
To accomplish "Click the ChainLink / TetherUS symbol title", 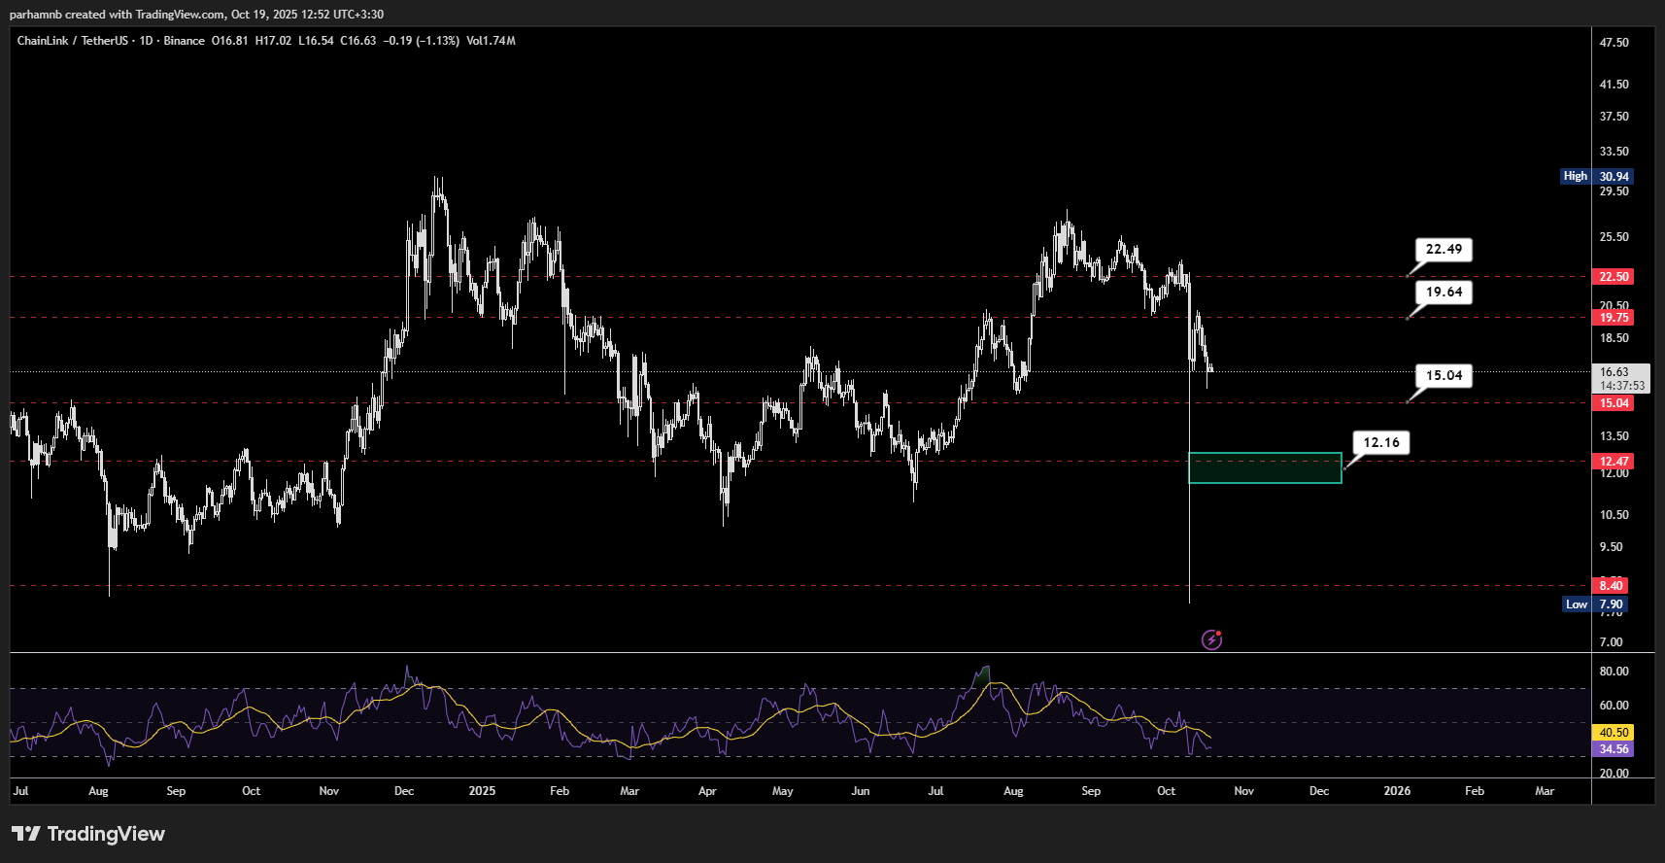I will (72, 41).
